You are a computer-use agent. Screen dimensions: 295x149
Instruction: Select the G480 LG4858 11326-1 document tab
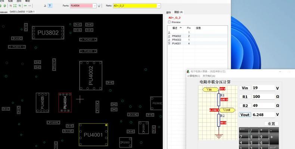pos(22,12)
